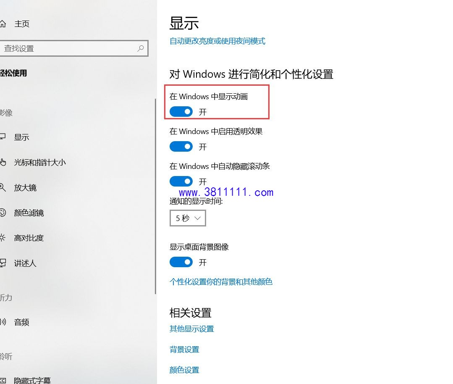Viewport: 453px width, 384px height.
Task: Toggle 在 Windows 中显示动画 switch
Action: coord(181,112)
